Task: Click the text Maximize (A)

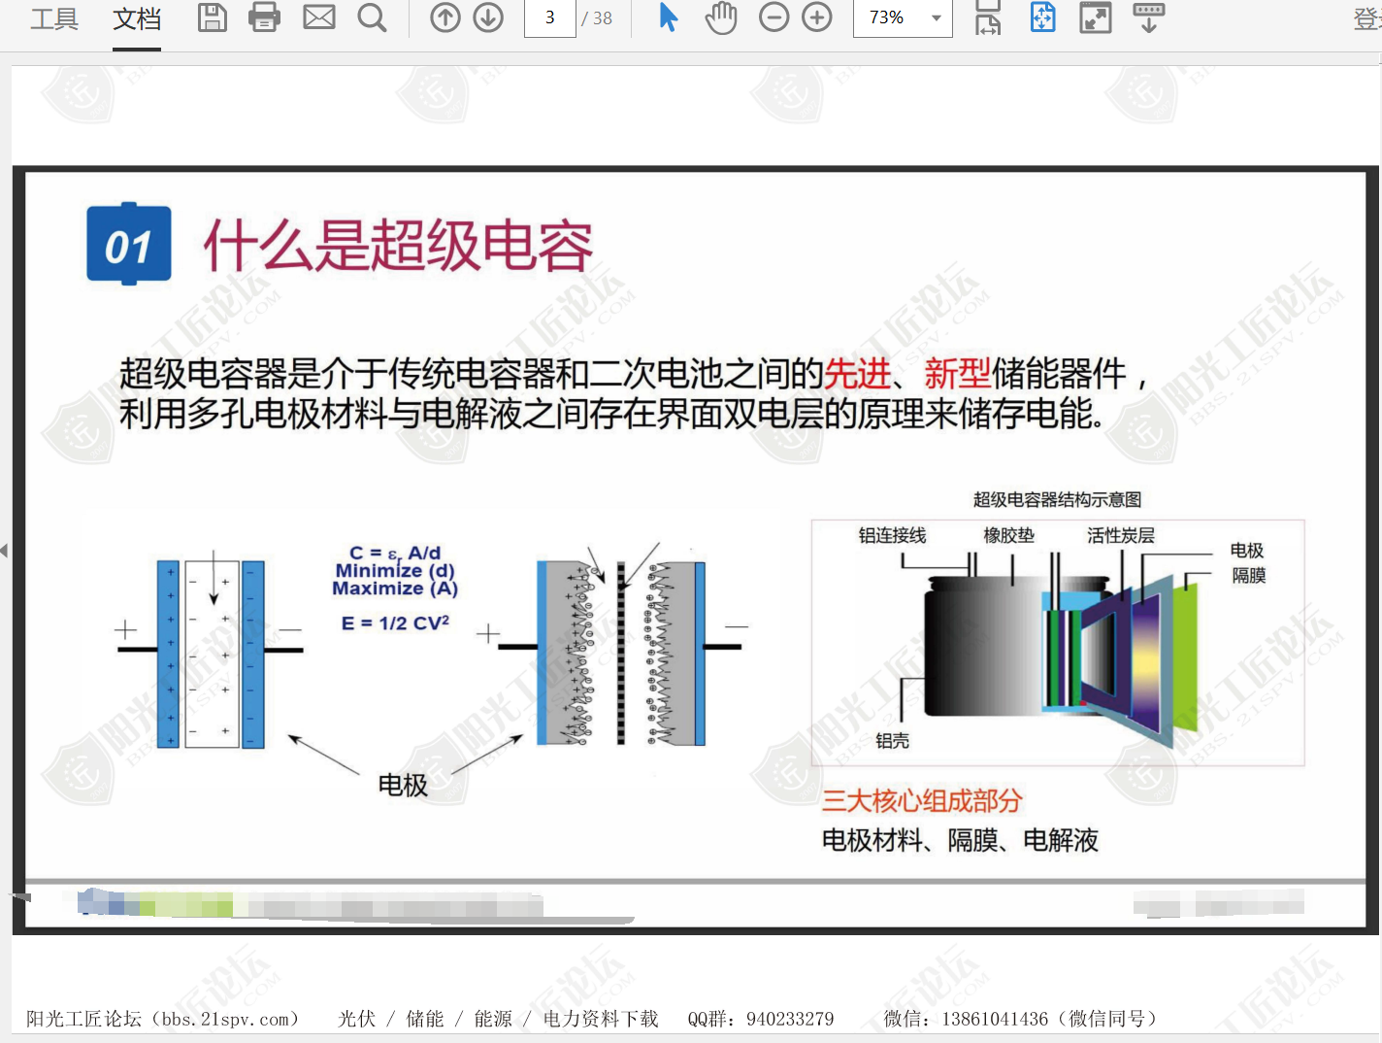Action: [x=395, y=588]
